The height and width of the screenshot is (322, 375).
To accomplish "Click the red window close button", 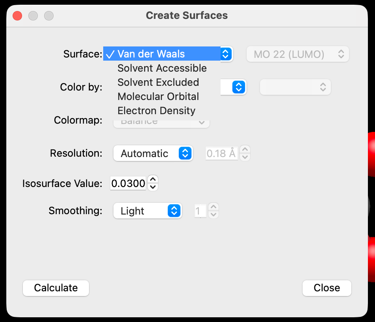I will pyautogui.click(x=17, y=16).
